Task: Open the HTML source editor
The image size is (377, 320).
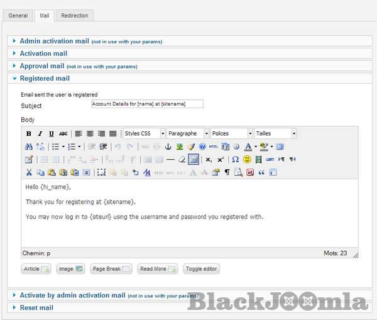Action: pyautogui.click(x=213, y=146)
